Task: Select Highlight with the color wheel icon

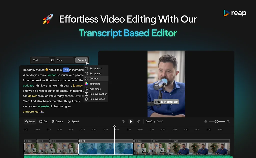Action: 95,84
